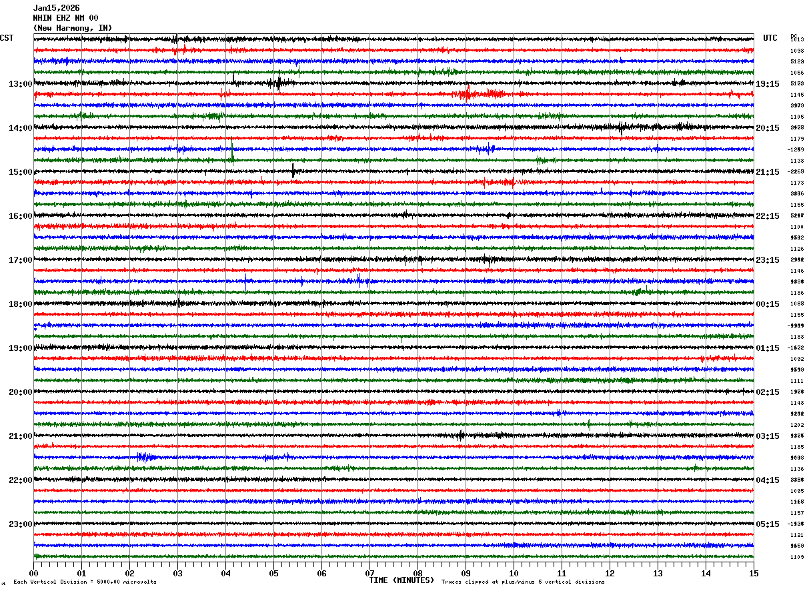
Task: Click the (New Harmony, IN) location text
Action: 73,28
